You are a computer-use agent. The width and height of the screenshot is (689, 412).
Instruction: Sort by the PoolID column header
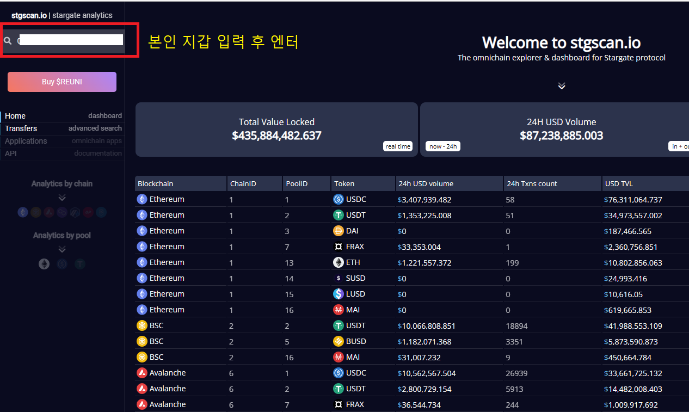[x=306, y=183]
